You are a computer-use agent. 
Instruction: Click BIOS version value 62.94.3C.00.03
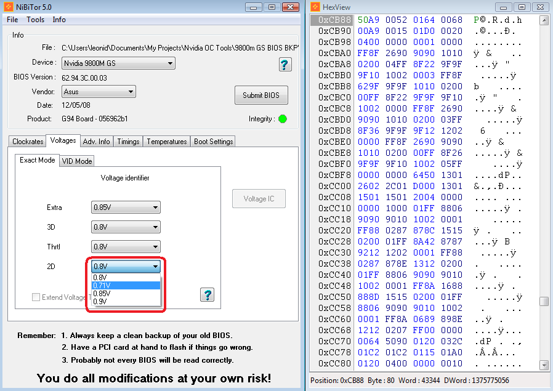(x=84, y=78)
